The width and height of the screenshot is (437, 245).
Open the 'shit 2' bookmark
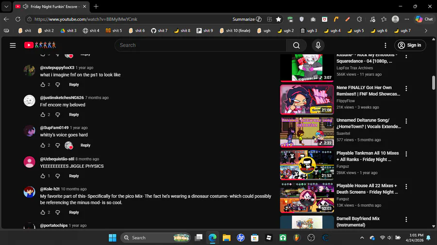click(46, 31)
